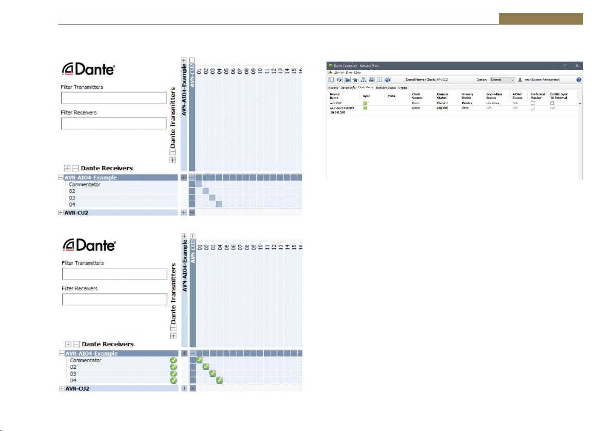
Task: Switch to the Device Info tab
Action: [x=348, y=88]
